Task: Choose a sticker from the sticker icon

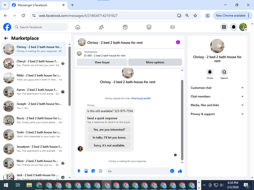Action: click(x=93, y=171)
